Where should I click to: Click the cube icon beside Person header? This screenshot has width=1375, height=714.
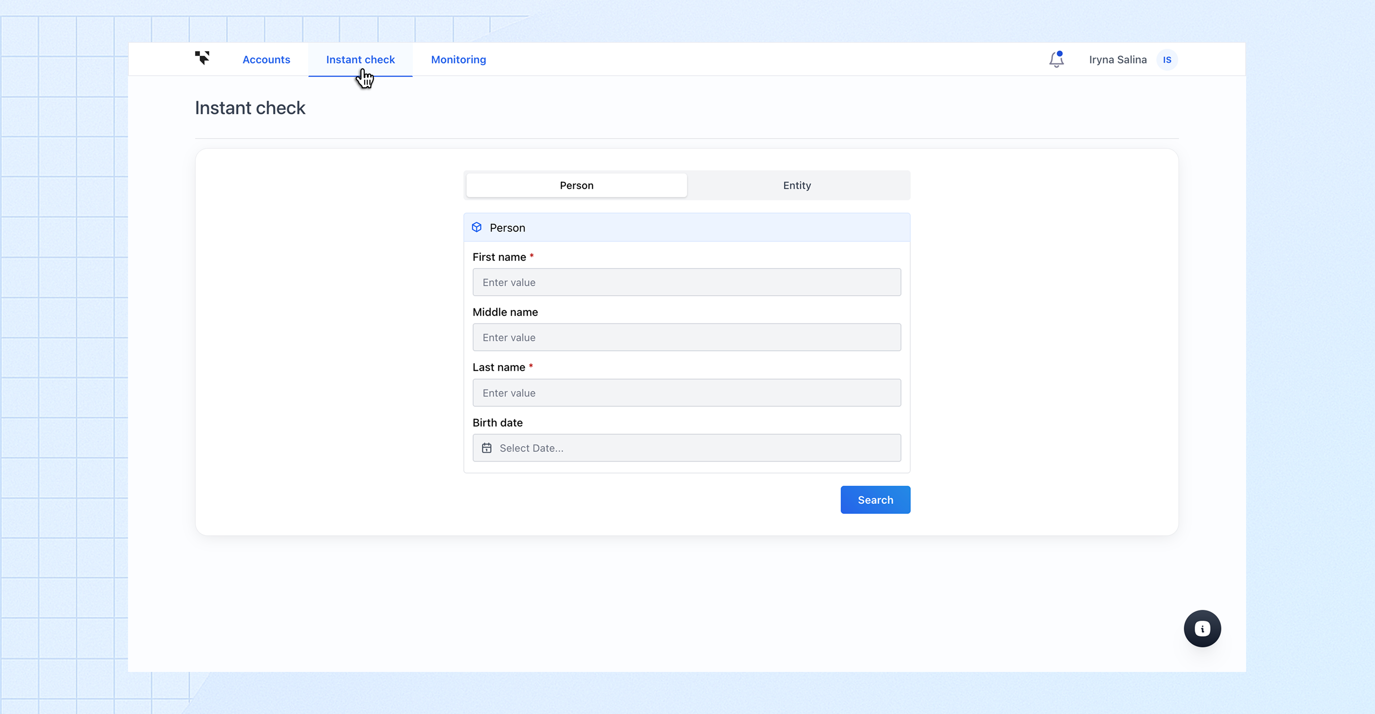click(477, 227)
